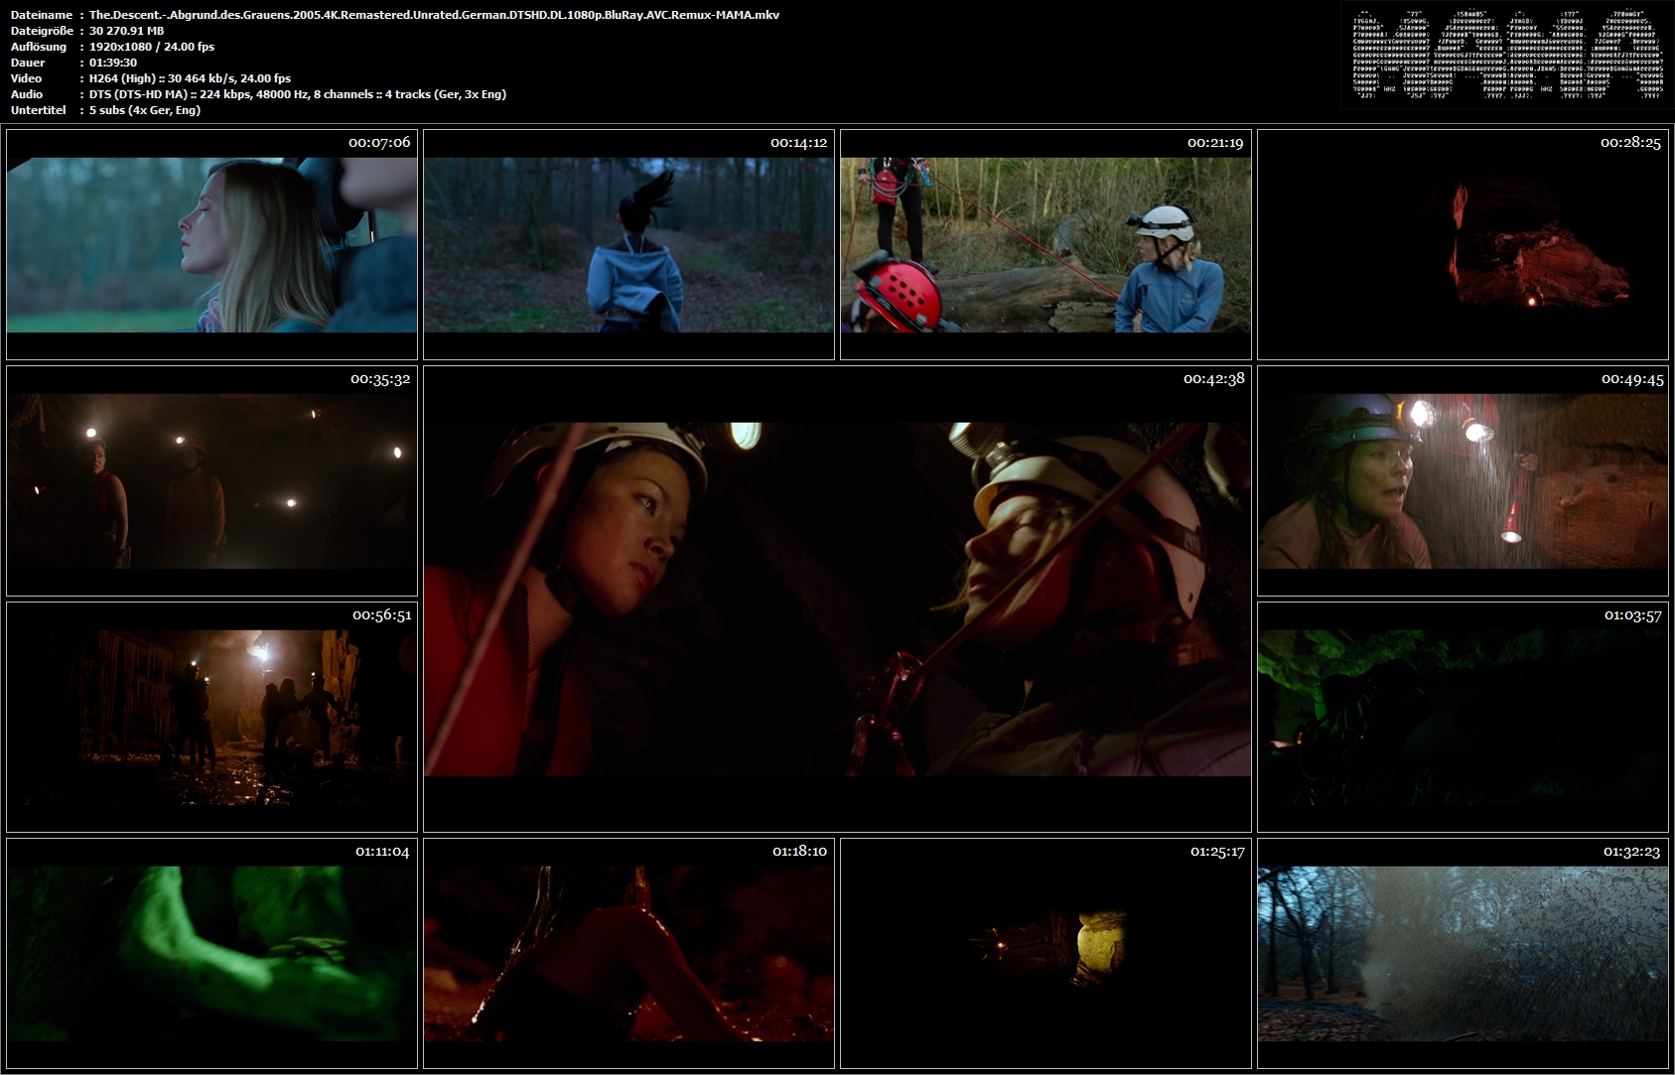The image size is (1675, 1075).
Task: Open the green frame stamped 01:11:04
Action: [x=211, y=953]
